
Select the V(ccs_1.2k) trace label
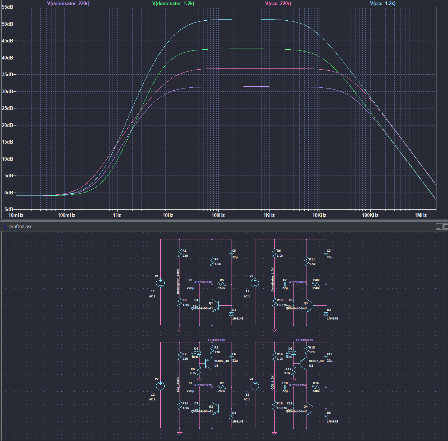(x=383, y=3)
